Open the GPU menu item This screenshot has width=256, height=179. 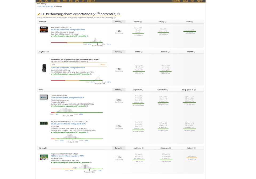tap(46, 1)
